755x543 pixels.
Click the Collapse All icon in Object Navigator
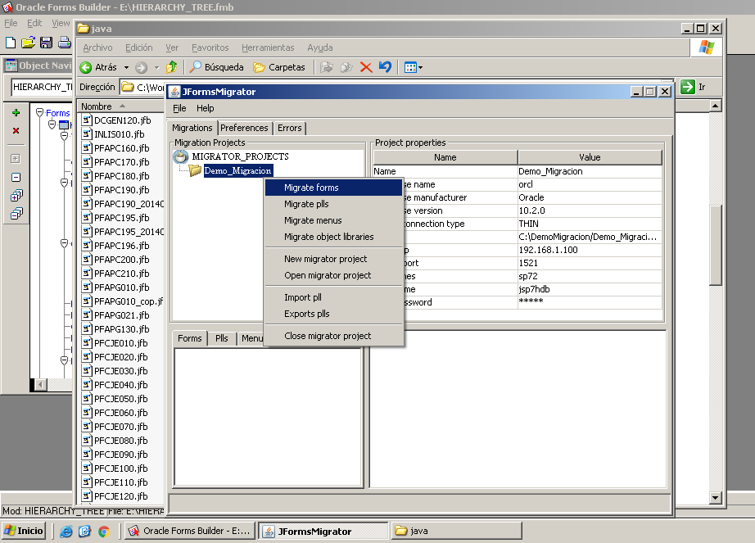tap(16, 213)
